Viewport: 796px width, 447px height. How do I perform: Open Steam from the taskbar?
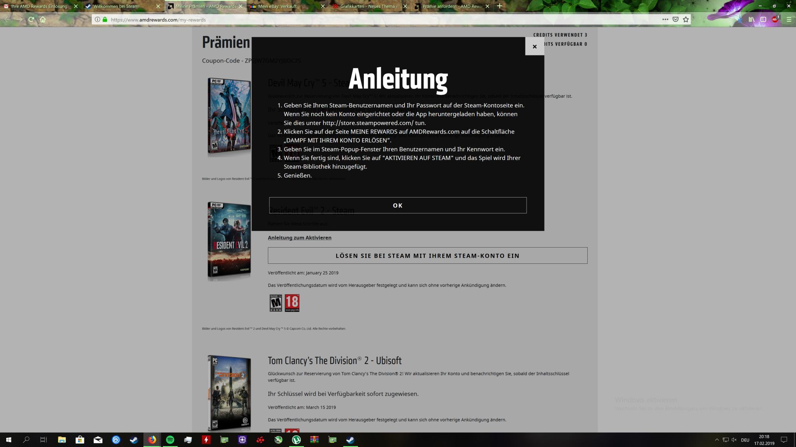pos(134,440)
